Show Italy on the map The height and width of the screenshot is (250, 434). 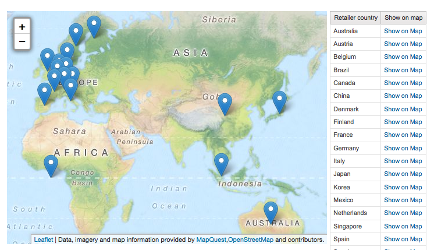click(403, 161)
